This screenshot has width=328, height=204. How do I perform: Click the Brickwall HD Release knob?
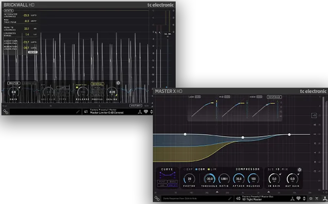82,92
